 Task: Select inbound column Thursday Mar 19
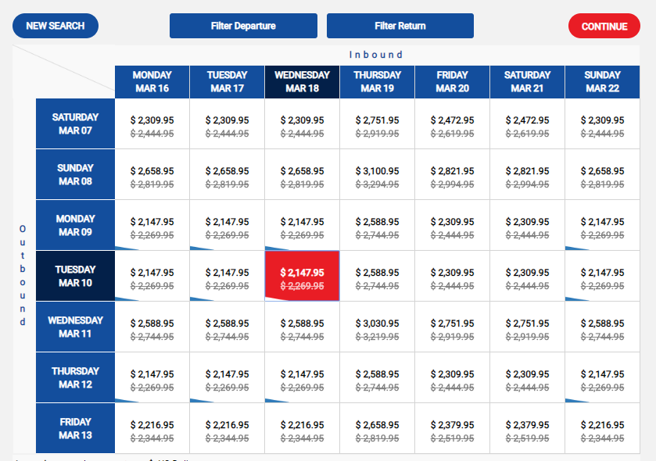(377, 82)
